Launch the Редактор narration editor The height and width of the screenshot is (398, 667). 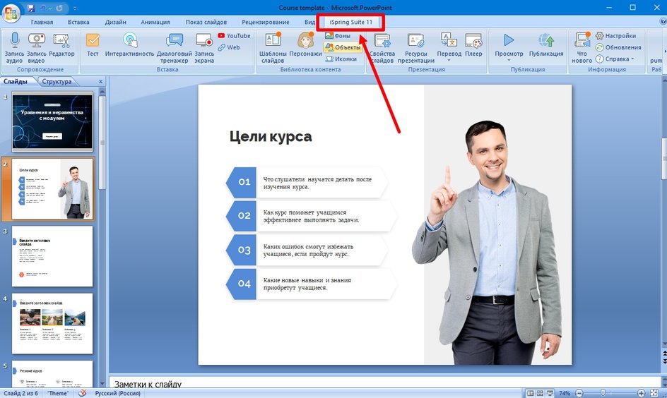(x=61, y=40)
